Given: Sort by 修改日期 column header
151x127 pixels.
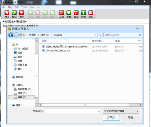Looking at the screenshot, I should (x=102, y=41).
